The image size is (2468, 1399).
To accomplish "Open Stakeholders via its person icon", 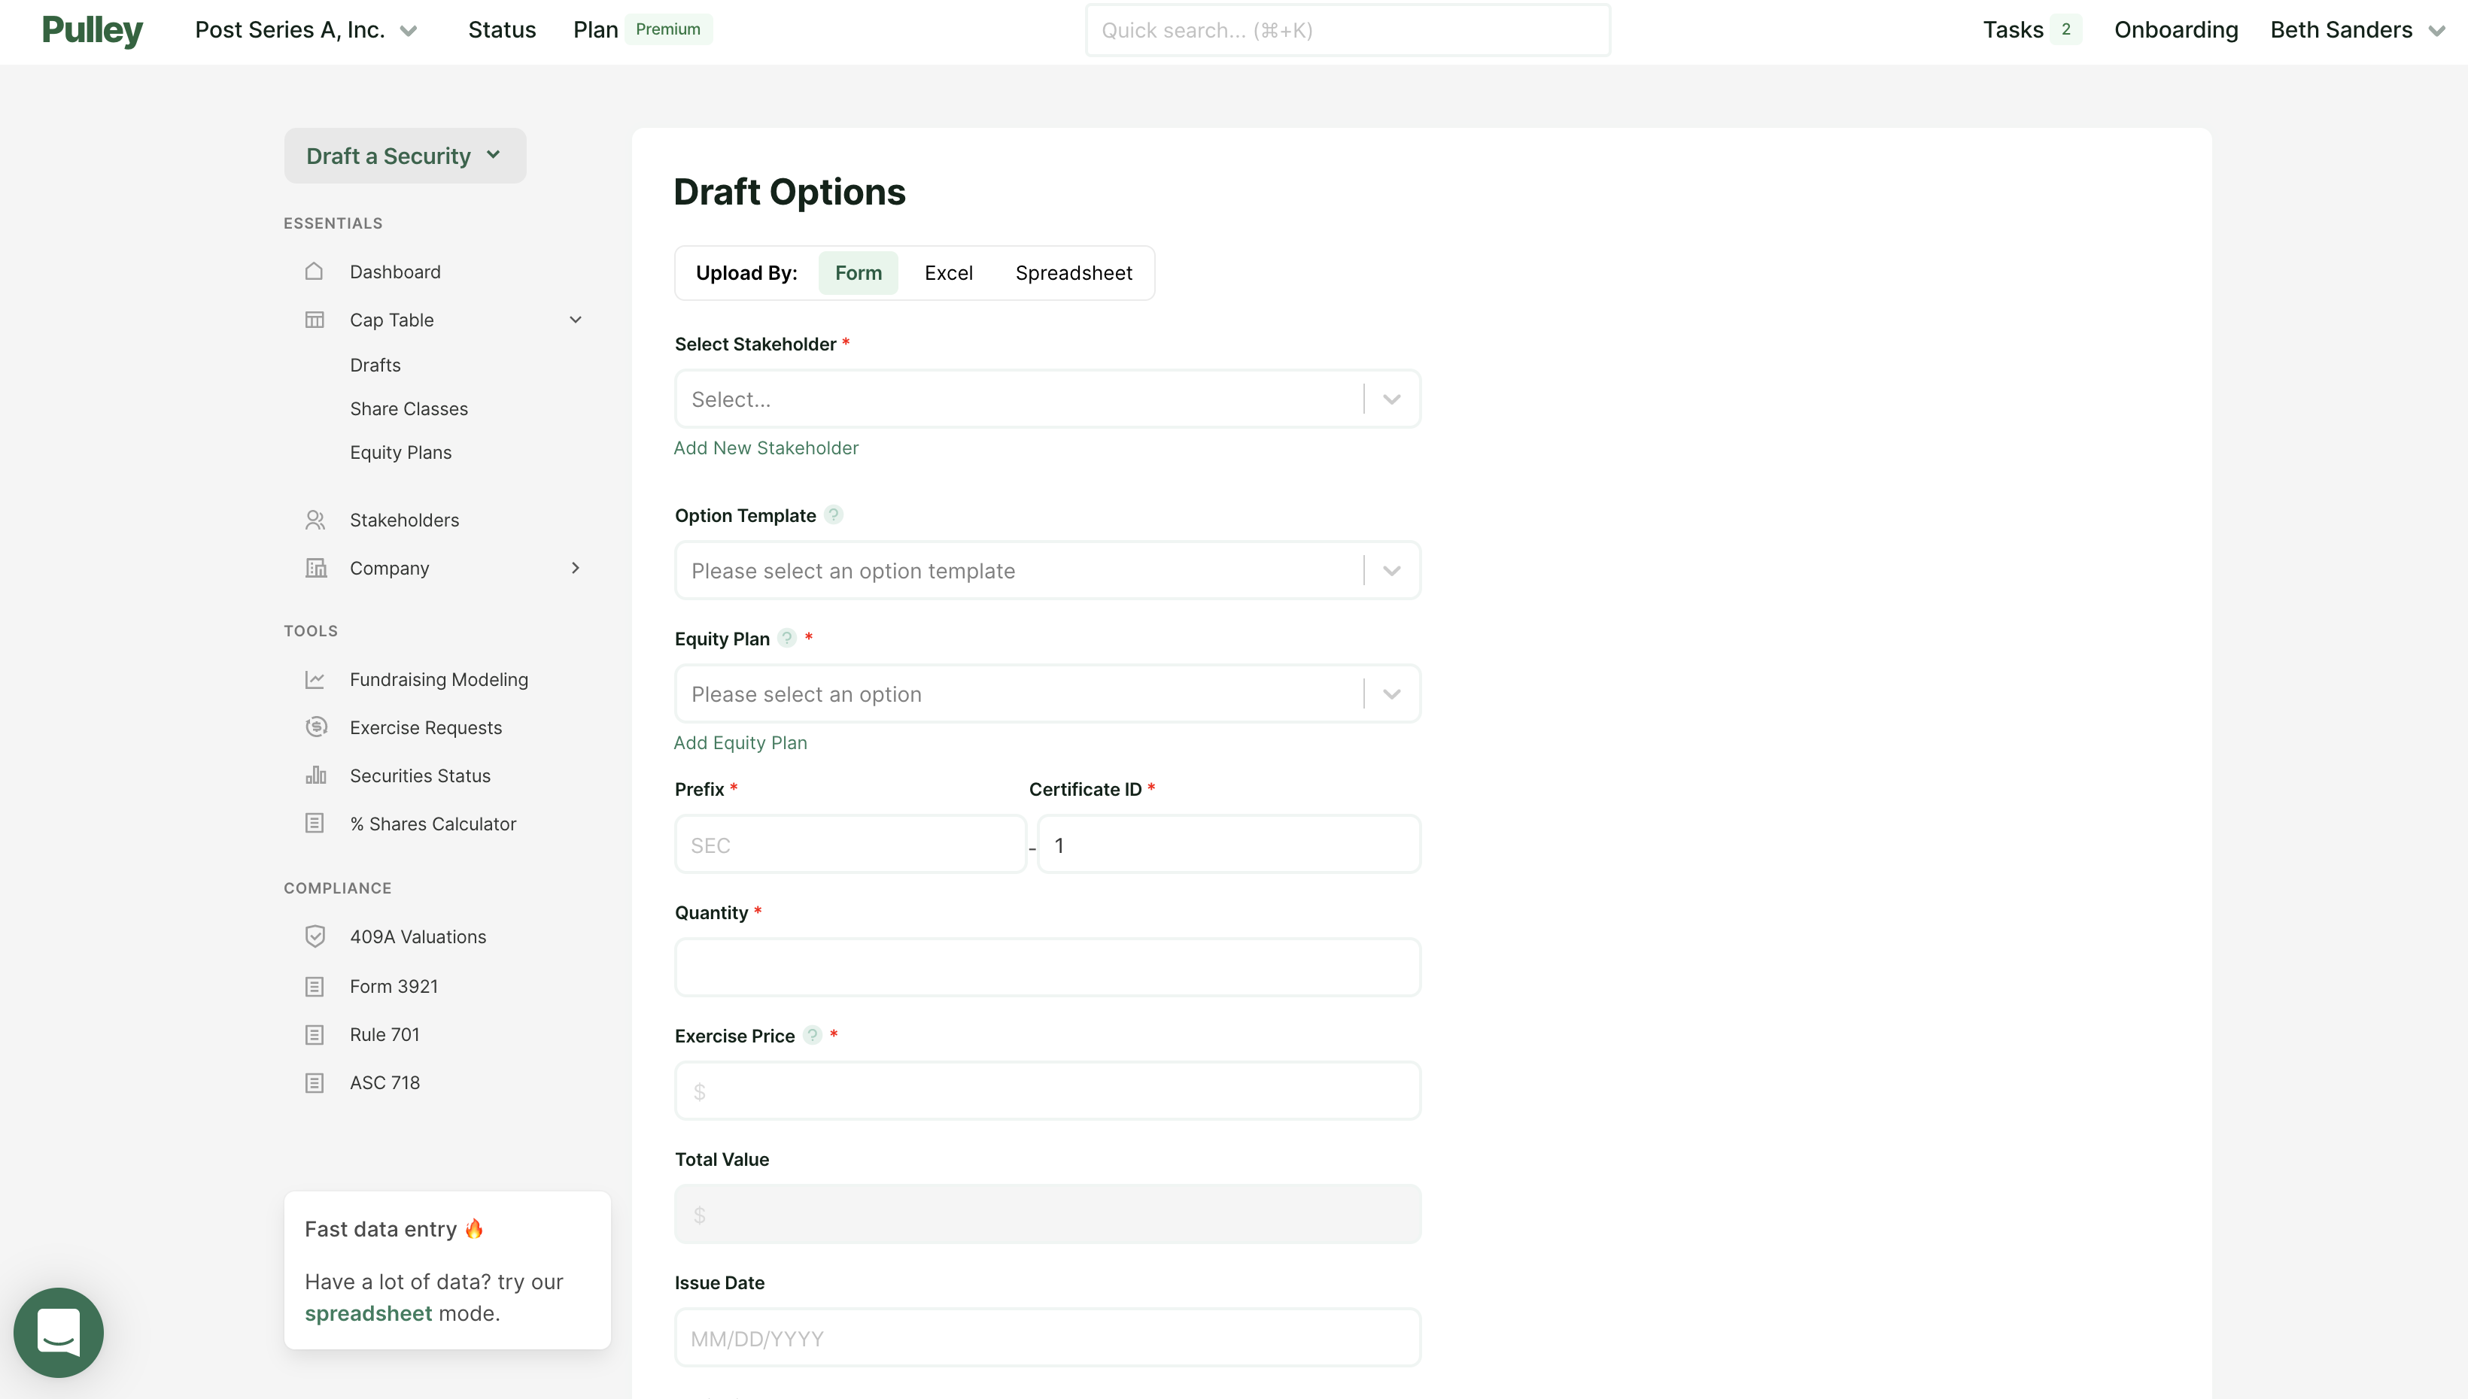I will 317,519.
